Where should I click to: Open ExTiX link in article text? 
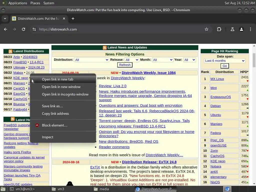(x=95, y=167)
